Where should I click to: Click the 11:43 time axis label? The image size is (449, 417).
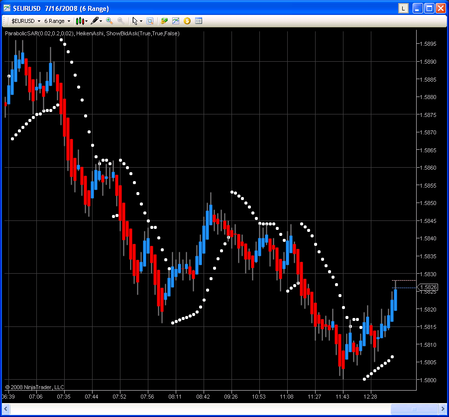[x=342, y=397]
